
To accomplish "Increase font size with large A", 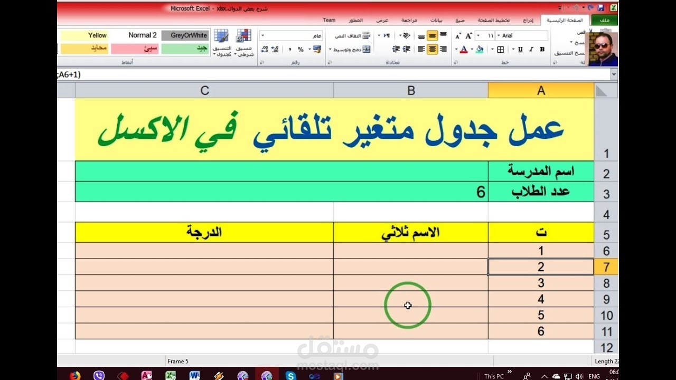I will click(469, 36).
